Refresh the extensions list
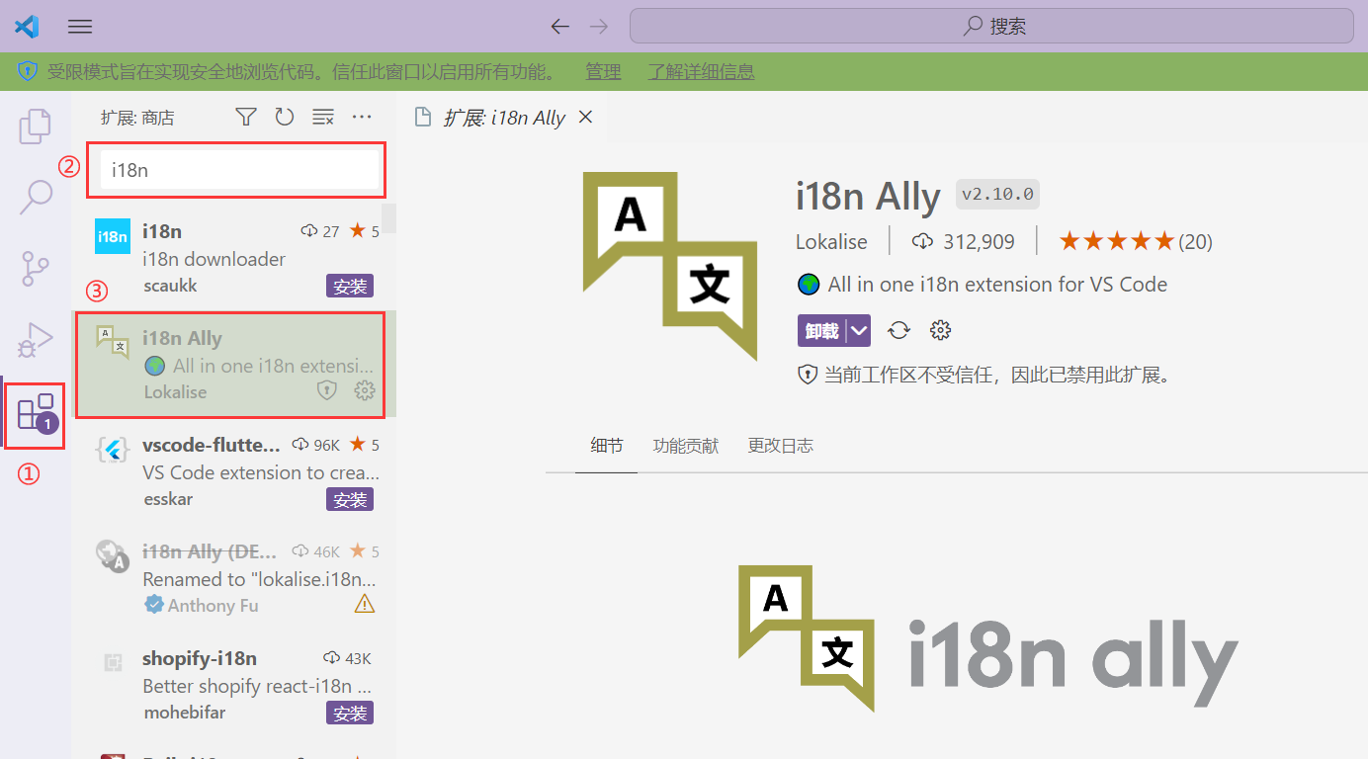 coord(285,118)
